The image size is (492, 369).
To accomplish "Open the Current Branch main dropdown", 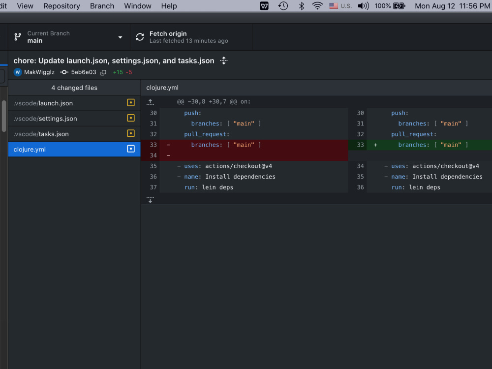I will point(69,37).
